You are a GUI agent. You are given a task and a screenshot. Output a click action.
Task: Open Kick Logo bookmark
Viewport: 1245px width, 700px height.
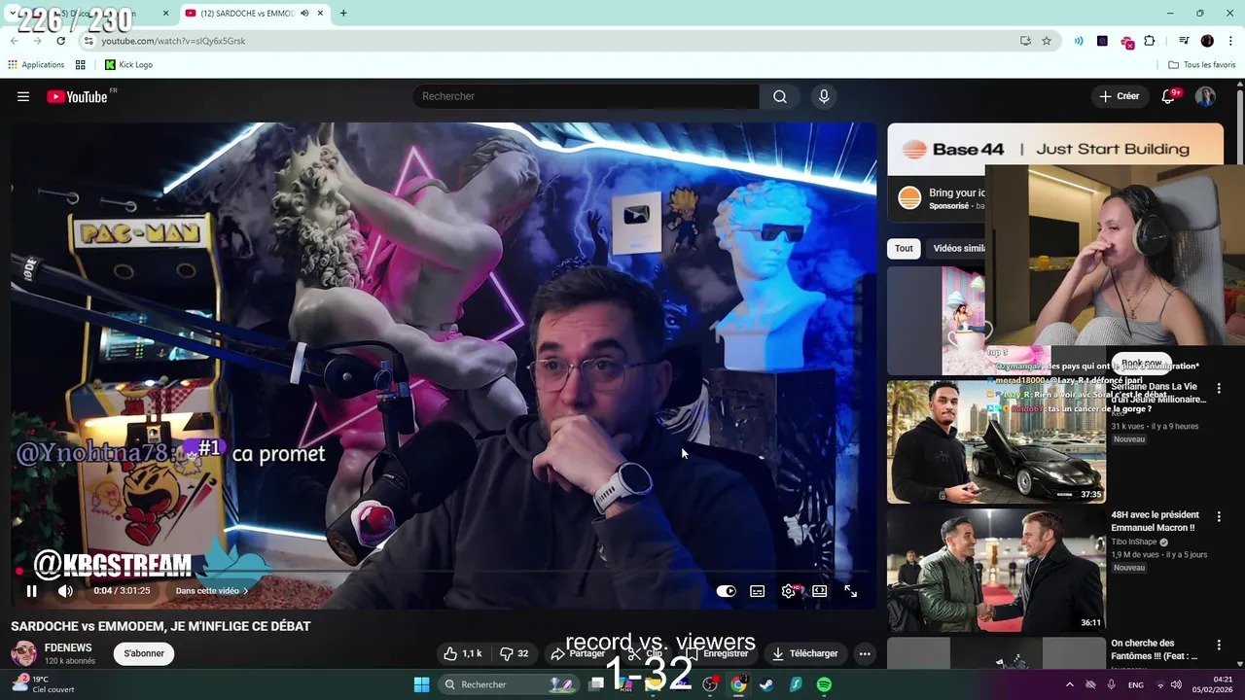(x=128, y=65)
